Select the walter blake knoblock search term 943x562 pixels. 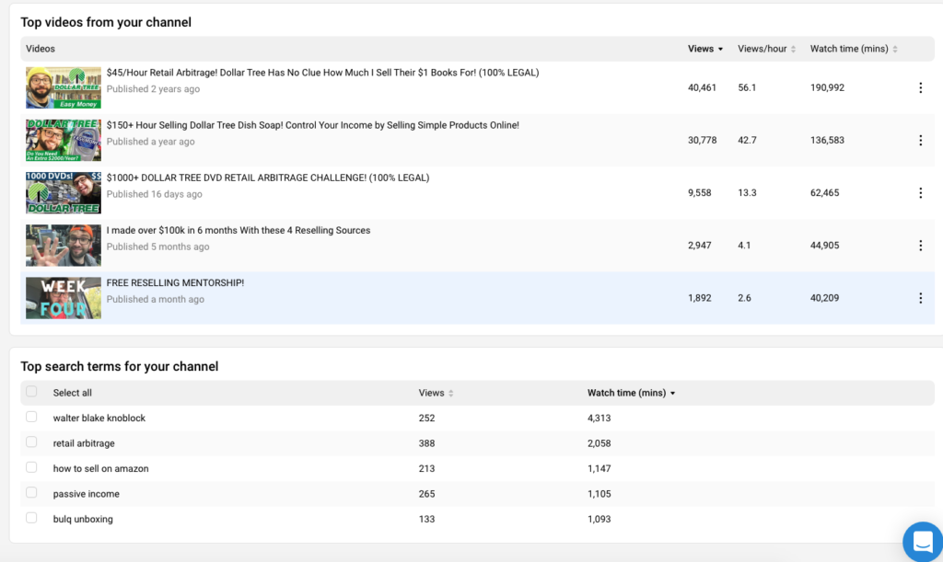point(99,418)
